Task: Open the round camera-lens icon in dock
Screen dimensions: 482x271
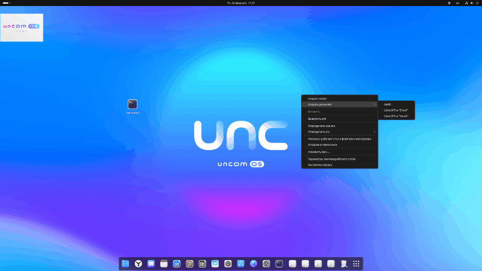Action: click(x=228, y=264)
